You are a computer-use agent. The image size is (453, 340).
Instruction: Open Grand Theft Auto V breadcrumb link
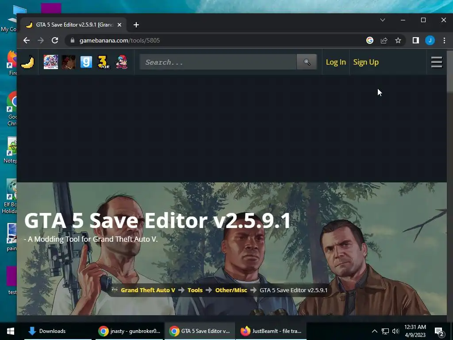(148, 290)
